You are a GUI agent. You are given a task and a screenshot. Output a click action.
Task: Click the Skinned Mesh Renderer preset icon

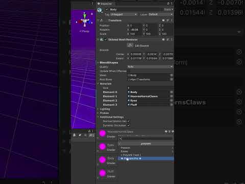point(167,39)
